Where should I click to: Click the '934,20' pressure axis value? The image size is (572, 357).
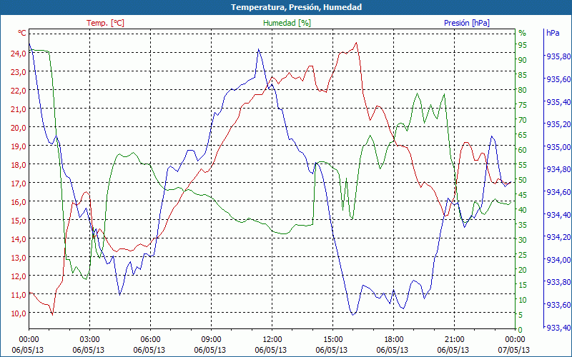[x=558, y=237]
